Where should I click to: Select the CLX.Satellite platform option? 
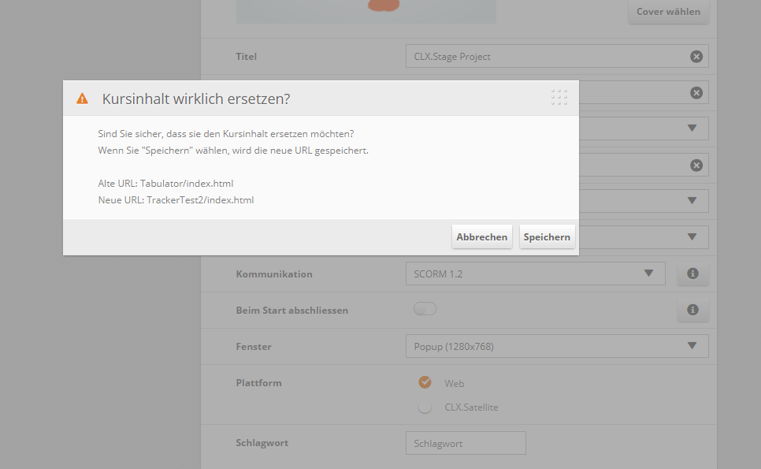(425, 408)
